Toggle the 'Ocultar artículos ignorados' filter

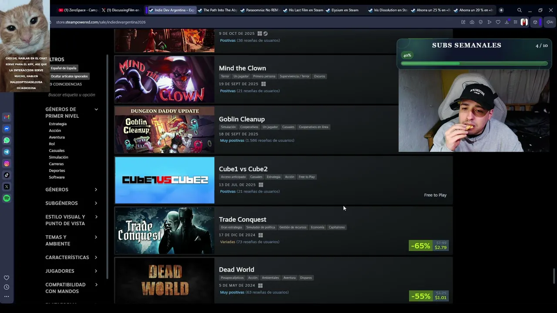tap(69, 76)
